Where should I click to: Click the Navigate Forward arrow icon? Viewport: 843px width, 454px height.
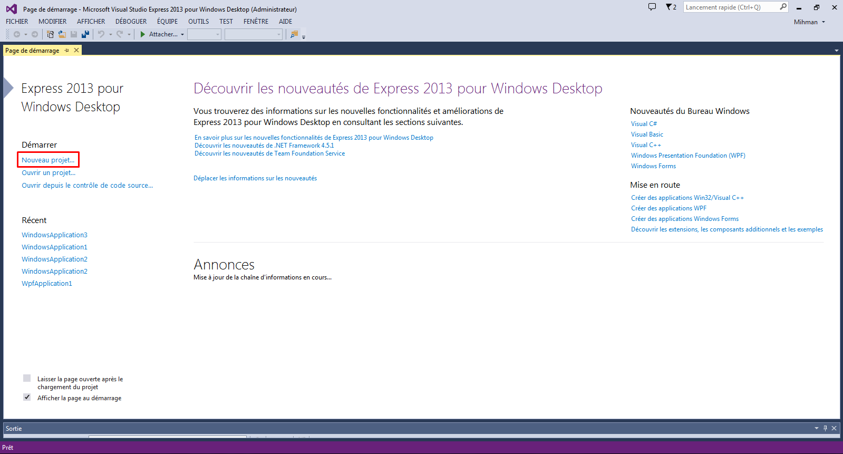point(35,34)
